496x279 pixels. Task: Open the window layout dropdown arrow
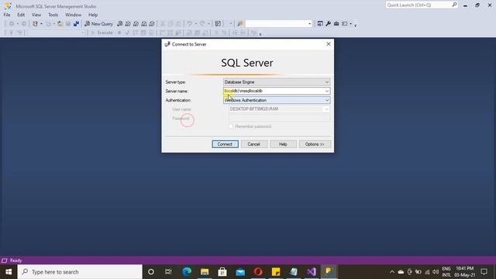click(350, 24)
